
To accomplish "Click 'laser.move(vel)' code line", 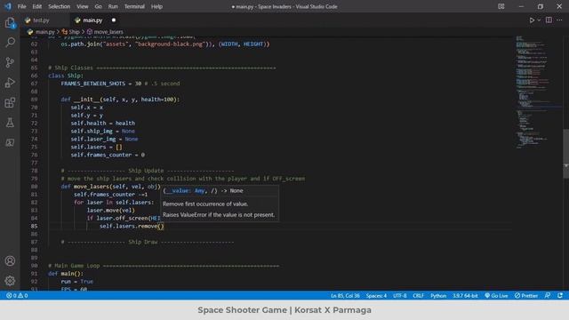I will (x=110, y=211).
